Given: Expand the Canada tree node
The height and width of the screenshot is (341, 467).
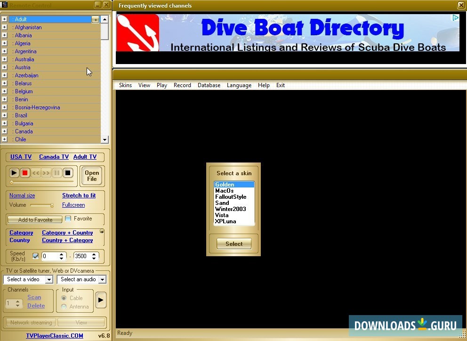Looking at the screenshot, I should 4,131.
